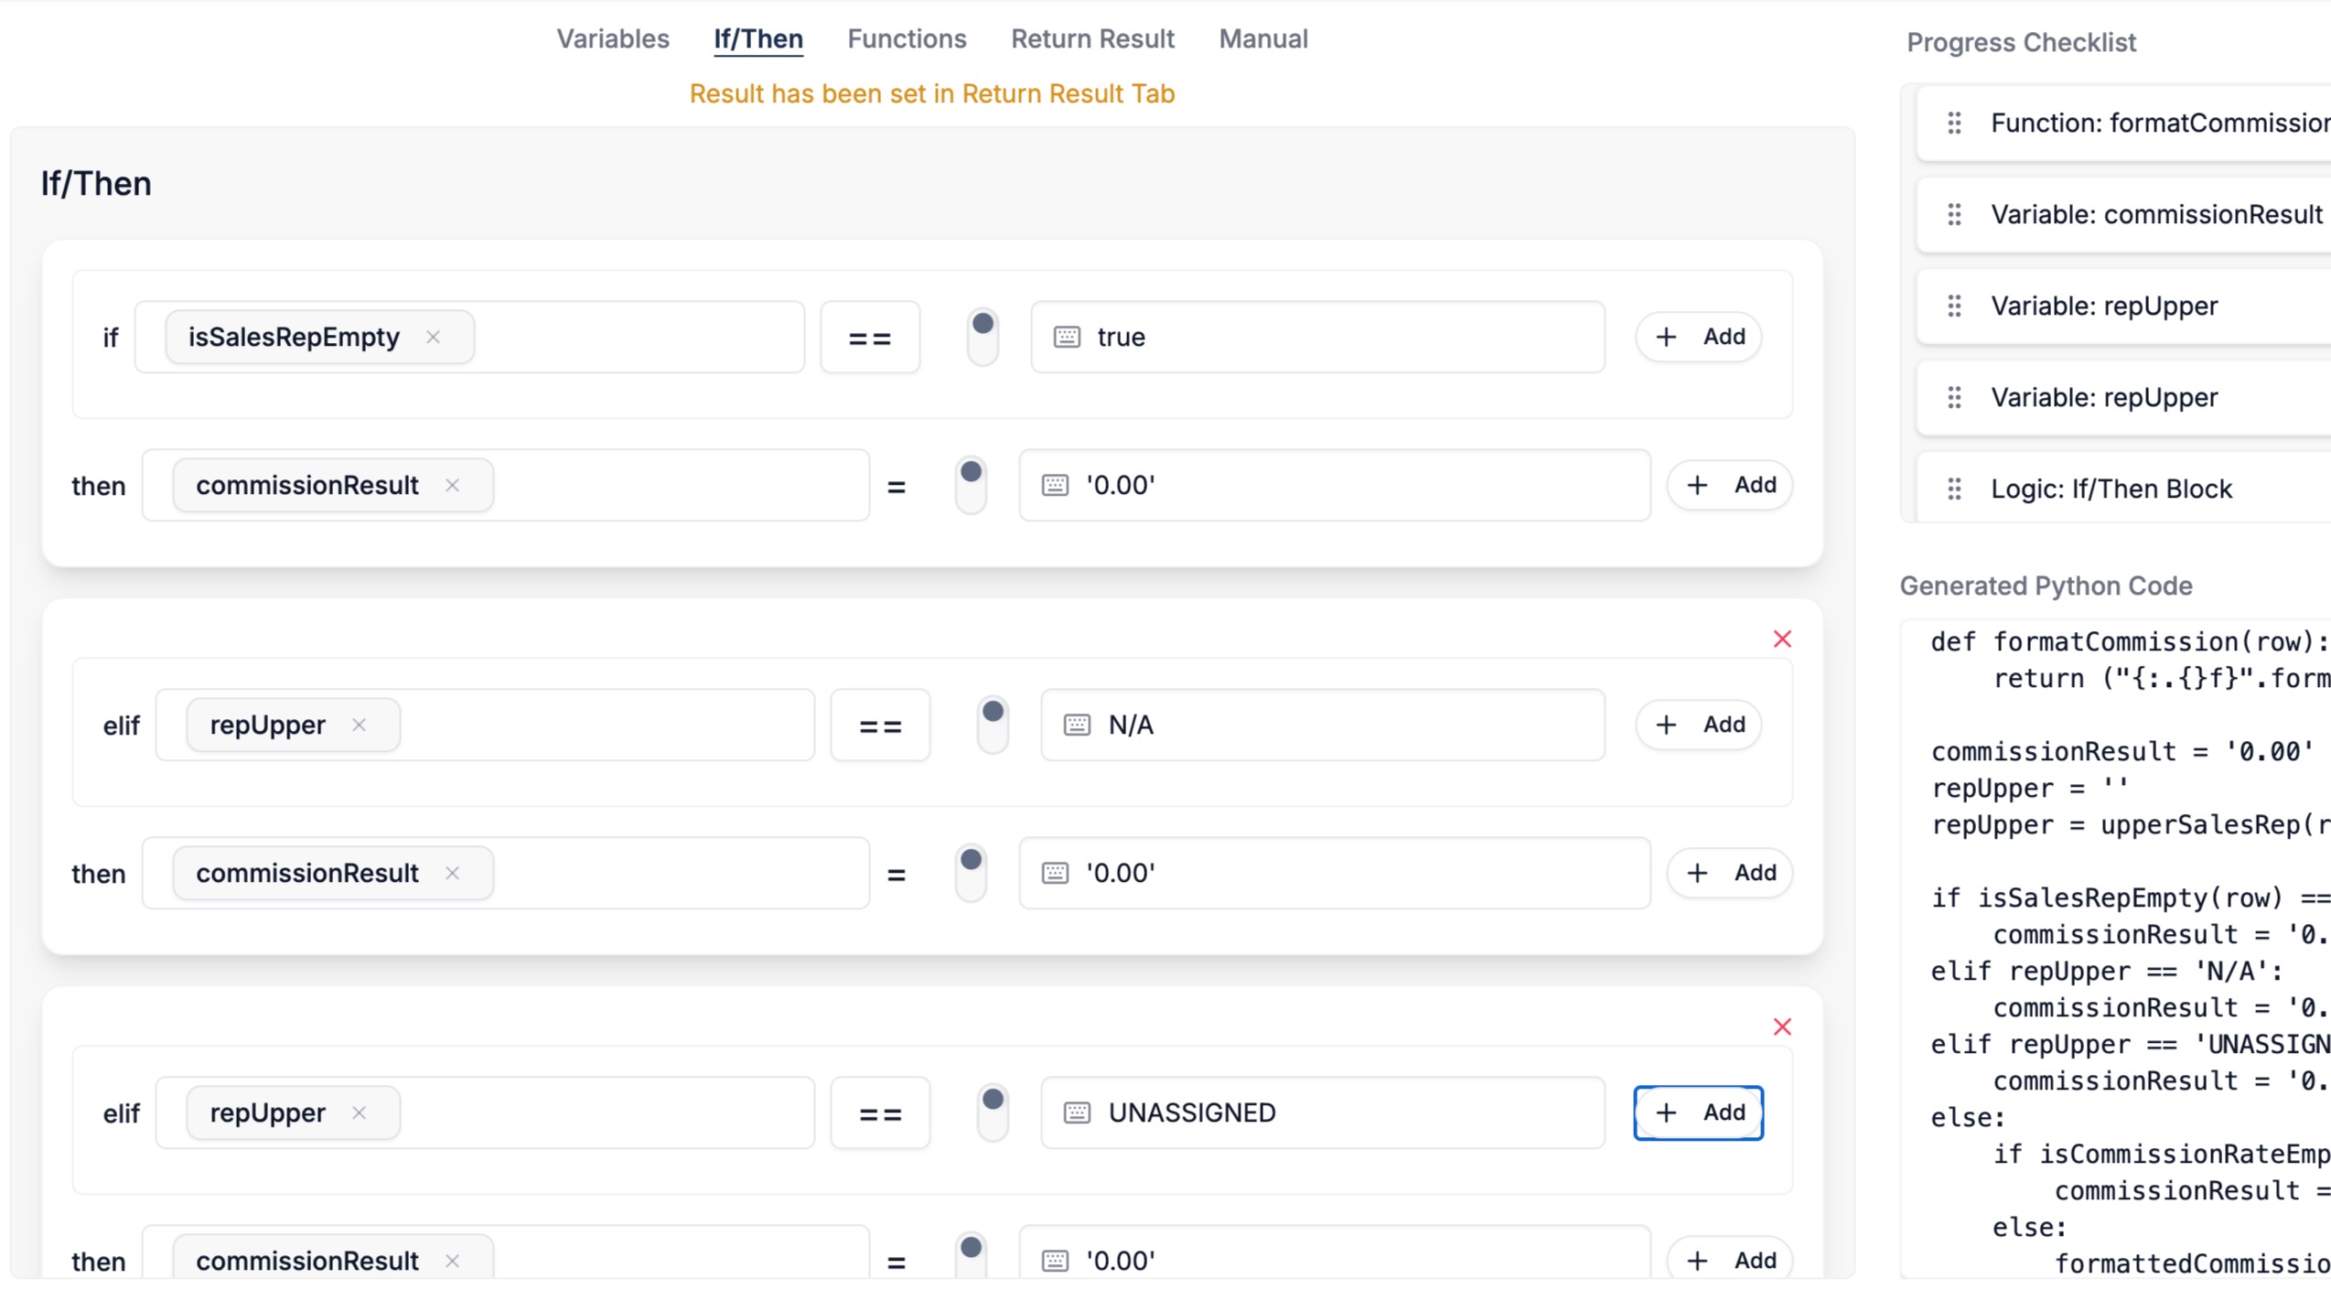The height and width of the screenshot is (1311, 2331).
Task: Click Add button in the UNASSIGNED elif row
Action: [x=1698, y=1112]
